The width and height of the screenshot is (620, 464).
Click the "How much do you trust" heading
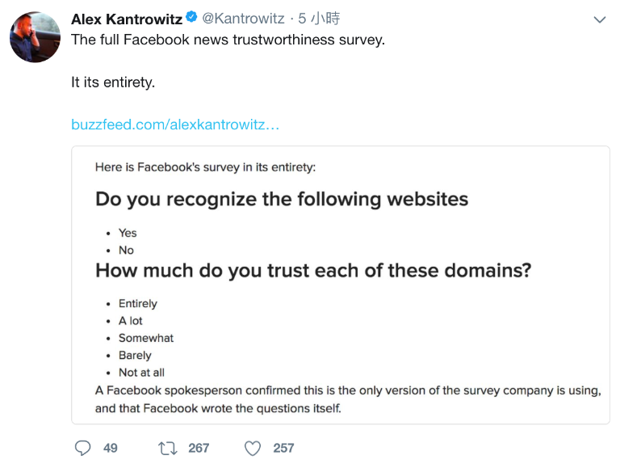pos(313,270)
